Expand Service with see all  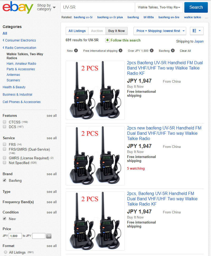pyautogui.click(x=52, y=138)
